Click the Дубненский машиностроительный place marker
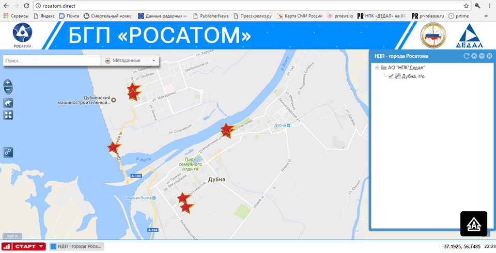Screen dimensions: 496x253 pyautogui.click(x=114, y=100)
